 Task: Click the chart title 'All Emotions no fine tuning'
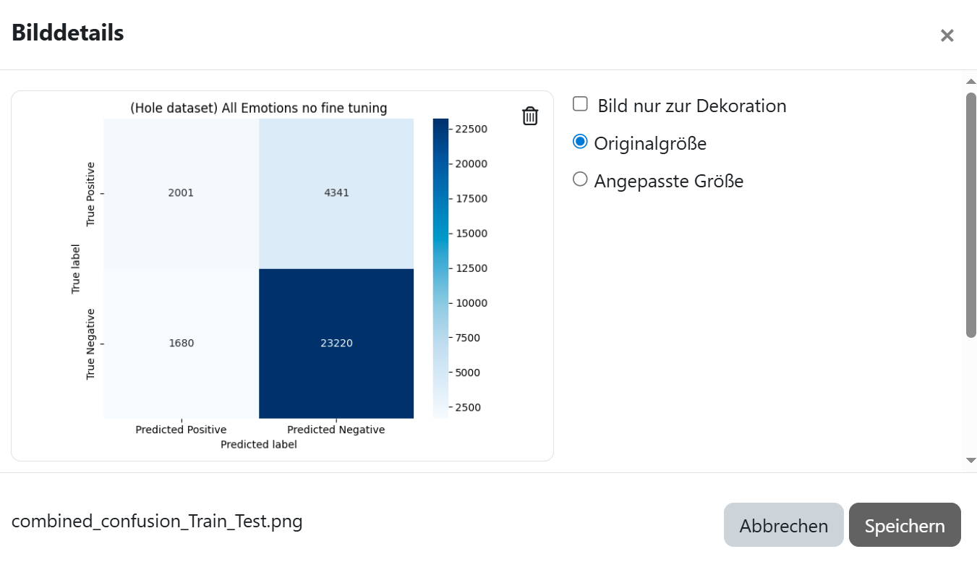point(258,108)
